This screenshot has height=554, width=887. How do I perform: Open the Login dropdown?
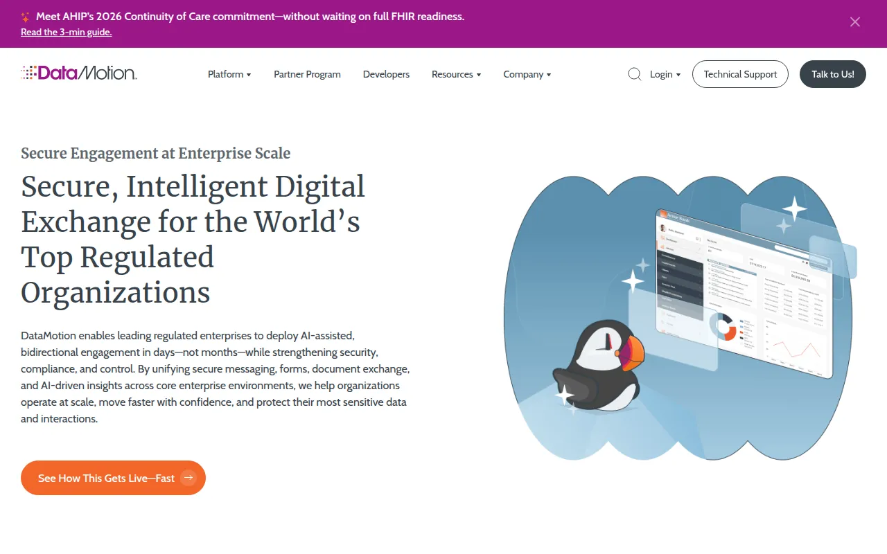(665, 74)
